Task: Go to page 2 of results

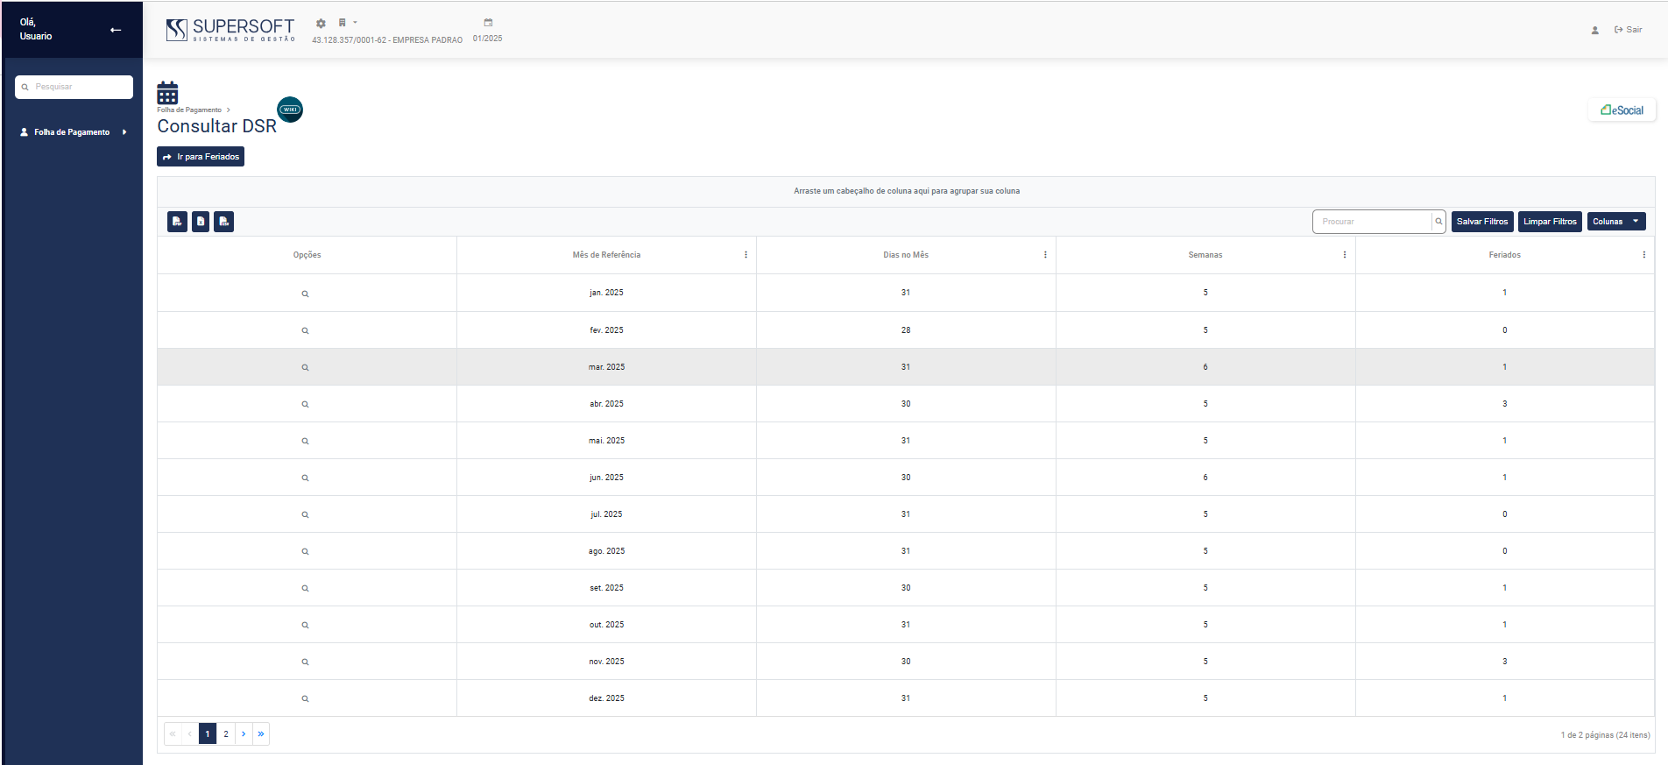Action: tap(226, 734)
